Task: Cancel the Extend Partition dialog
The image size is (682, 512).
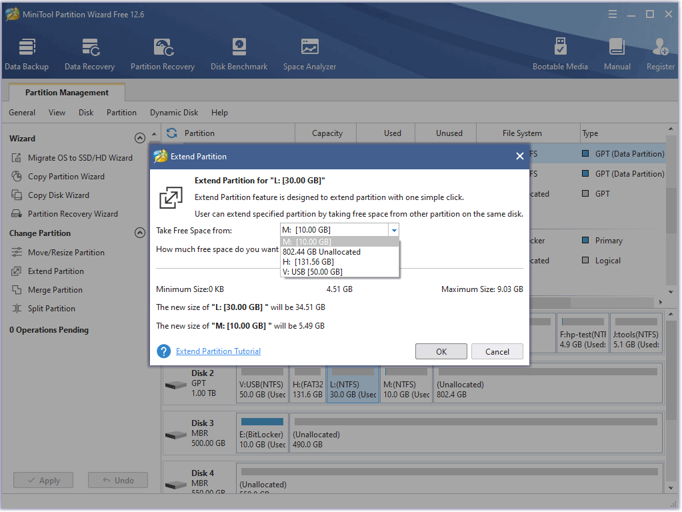Action: tap(497, 351)
